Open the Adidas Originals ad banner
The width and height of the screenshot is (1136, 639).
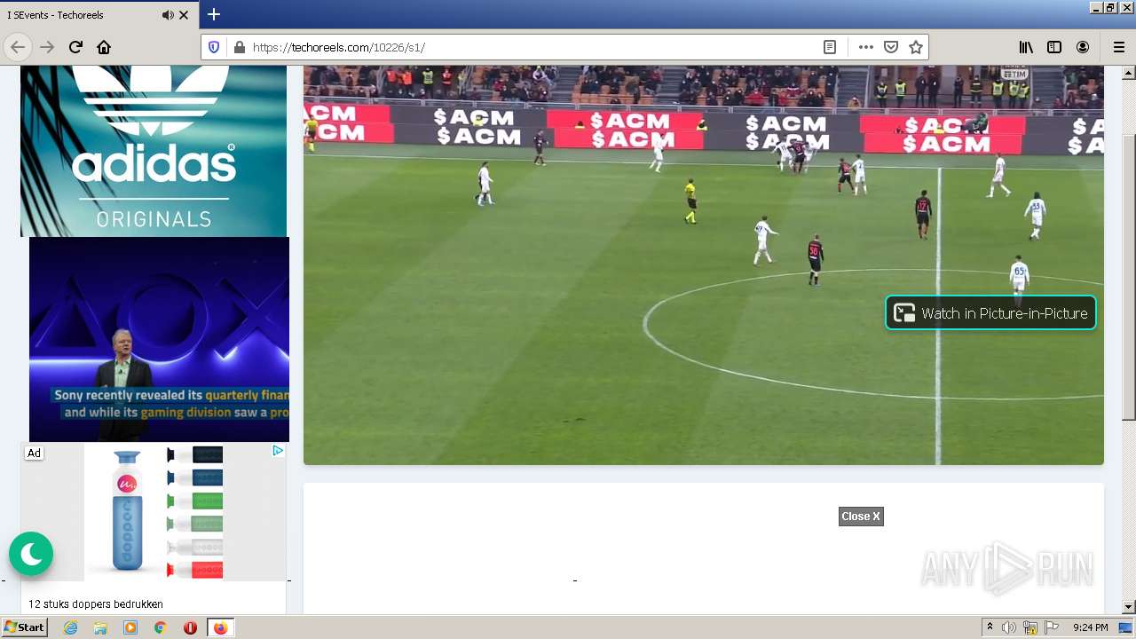tap(154, 151)
